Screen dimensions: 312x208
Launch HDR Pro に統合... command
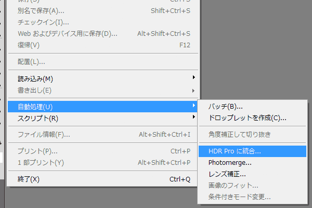pyautogui.click(x=252, y=151)
